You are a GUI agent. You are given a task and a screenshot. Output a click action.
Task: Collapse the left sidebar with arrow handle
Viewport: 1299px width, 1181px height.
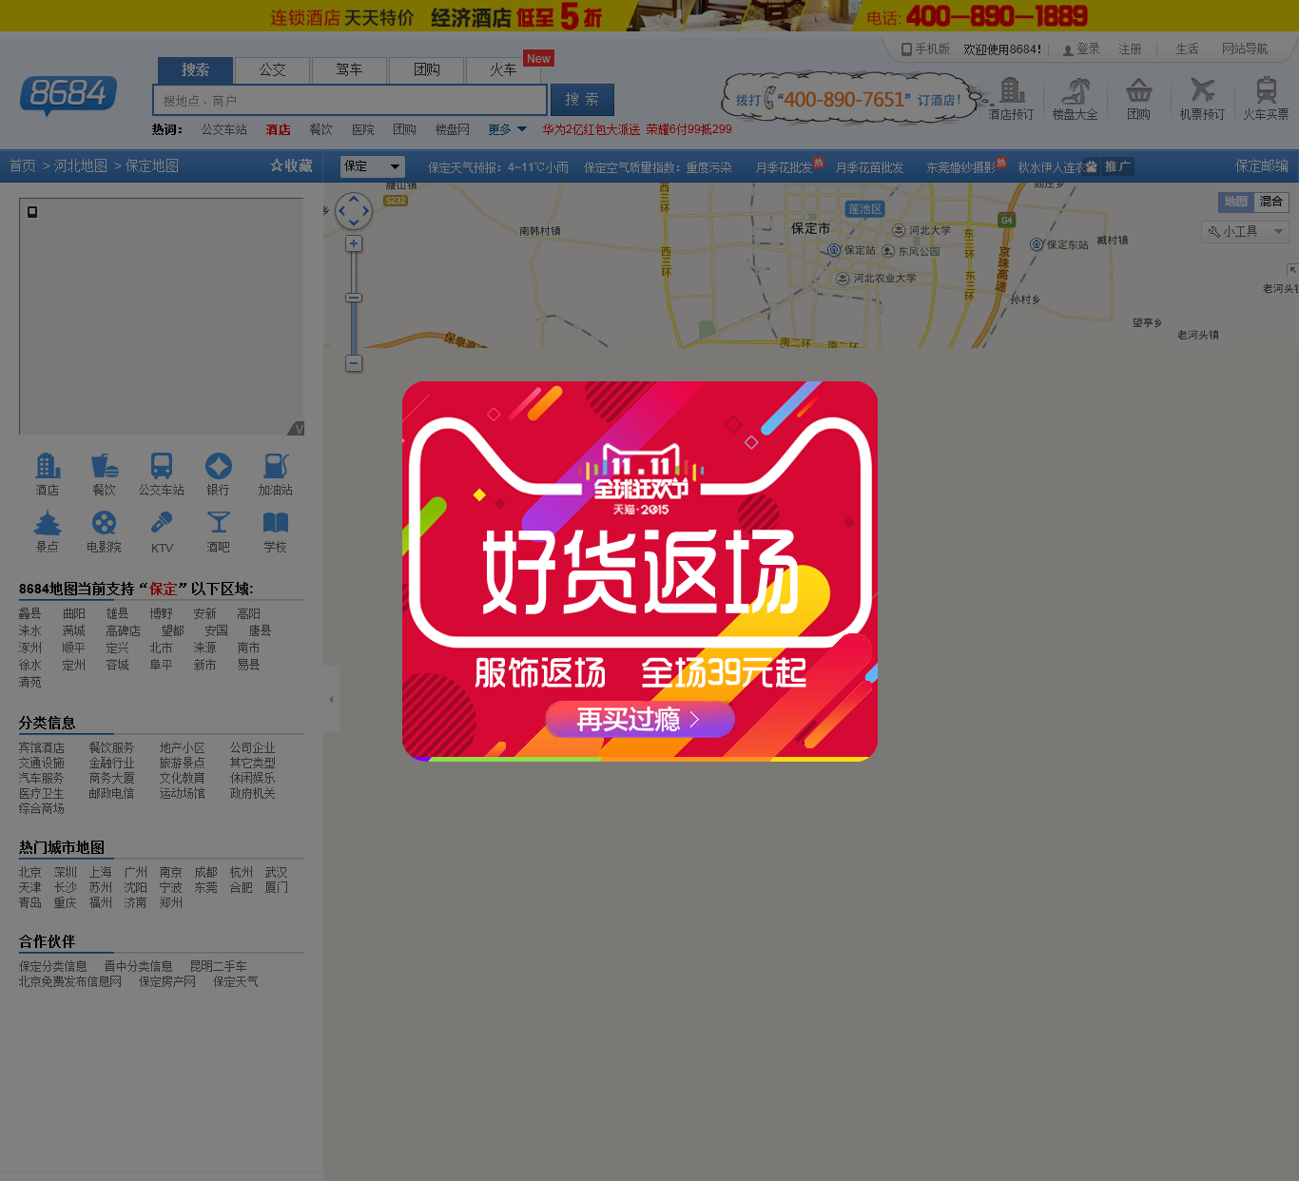331,699
